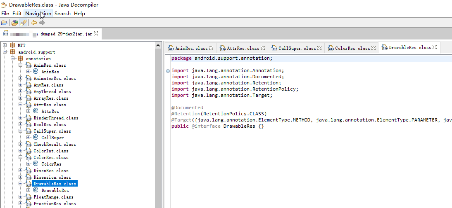Screen dimensions: 452x208
Task: Select android.support package in tree
Action: pos(37,52)
